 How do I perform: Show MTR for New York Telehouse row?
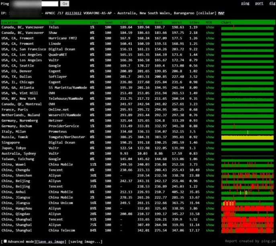click(x=210, y=98)
